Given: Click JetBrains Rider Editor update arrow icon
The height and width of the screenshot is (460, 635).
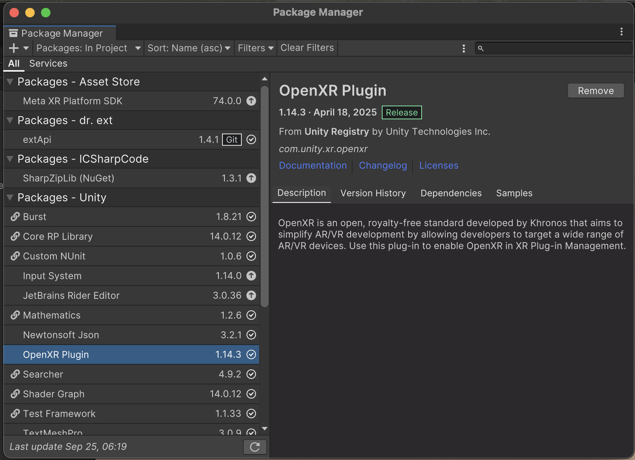Looking at the screenshot, I should [251, 296].
